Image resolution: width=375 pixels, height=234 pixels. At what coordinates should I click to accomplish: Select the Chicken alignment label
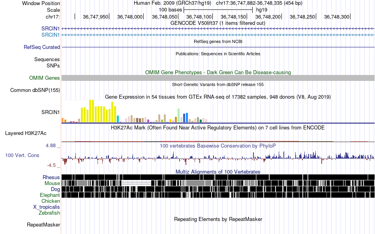(51, 201)
